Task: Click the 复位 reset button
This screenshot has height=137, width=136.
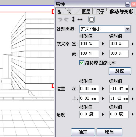Action: (x=120, y=71)
